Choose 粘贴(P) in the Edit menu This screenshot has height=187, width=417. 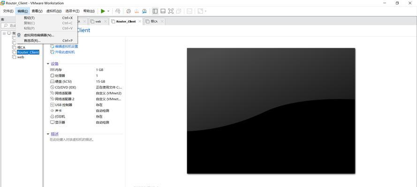pyautogui.click(x=47, y=28)
